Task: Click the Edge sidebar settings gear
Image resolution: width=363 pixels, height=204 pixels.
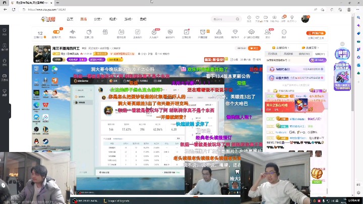Action: click(x=358, y=193)
